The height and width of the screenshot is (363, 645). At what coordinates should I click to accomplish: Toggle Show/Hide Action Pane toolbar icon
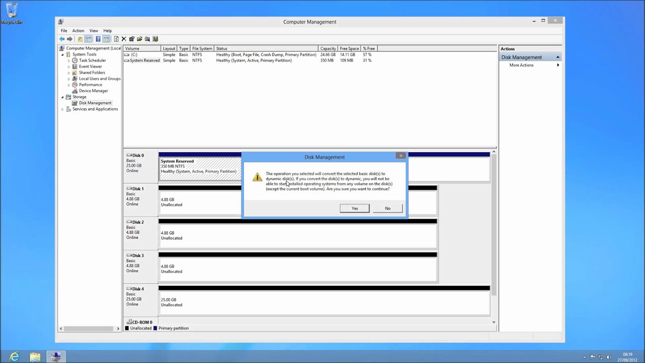(106, 39)
